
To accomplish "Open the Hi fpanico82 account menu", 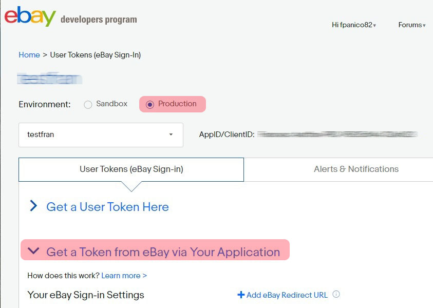I will coord(353,25).
